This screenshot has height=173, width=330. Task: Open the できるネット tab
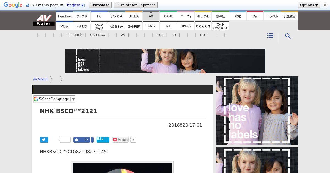tap(116, 26)
